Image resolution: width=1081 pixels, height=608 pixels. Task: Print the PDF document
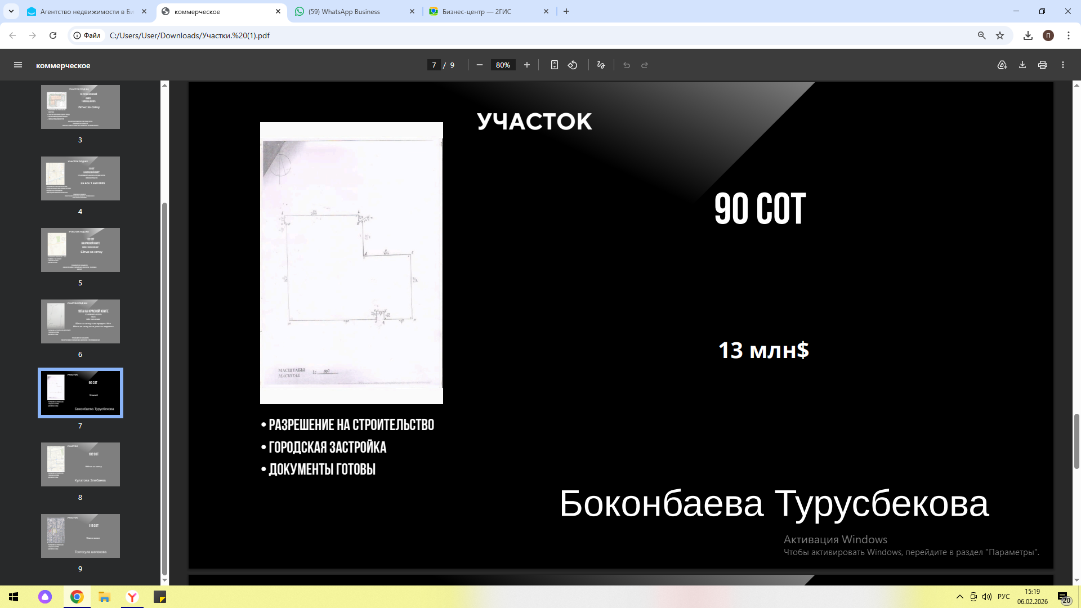[x=1043, y=65]
